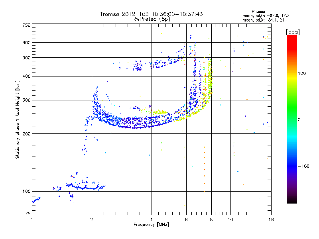This screenshot has height=239, width=319.
Task: Click the x-axis label "8"
Action: click(211, 219)
